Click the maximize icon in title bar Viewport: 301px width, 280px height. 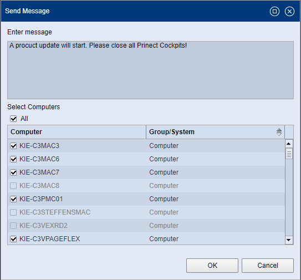pos(274,11)
